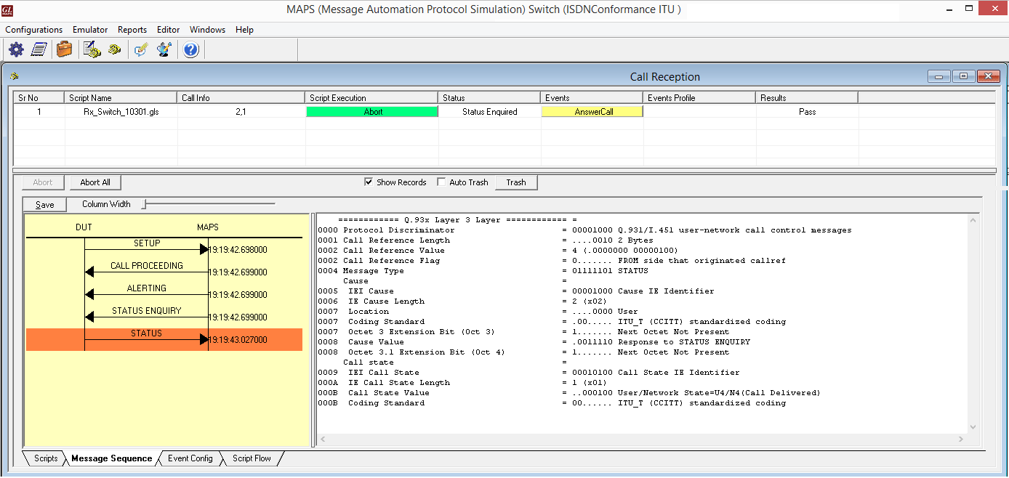The height and width of the screenshot is (478, 1009).
Task: Click the lined document icon in the toolbar
Action: click(x=39, y=49)
